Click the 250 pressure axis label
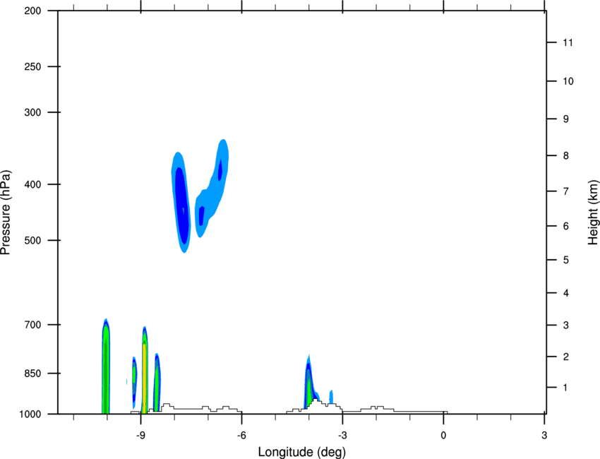 click(x=32, y=66)
